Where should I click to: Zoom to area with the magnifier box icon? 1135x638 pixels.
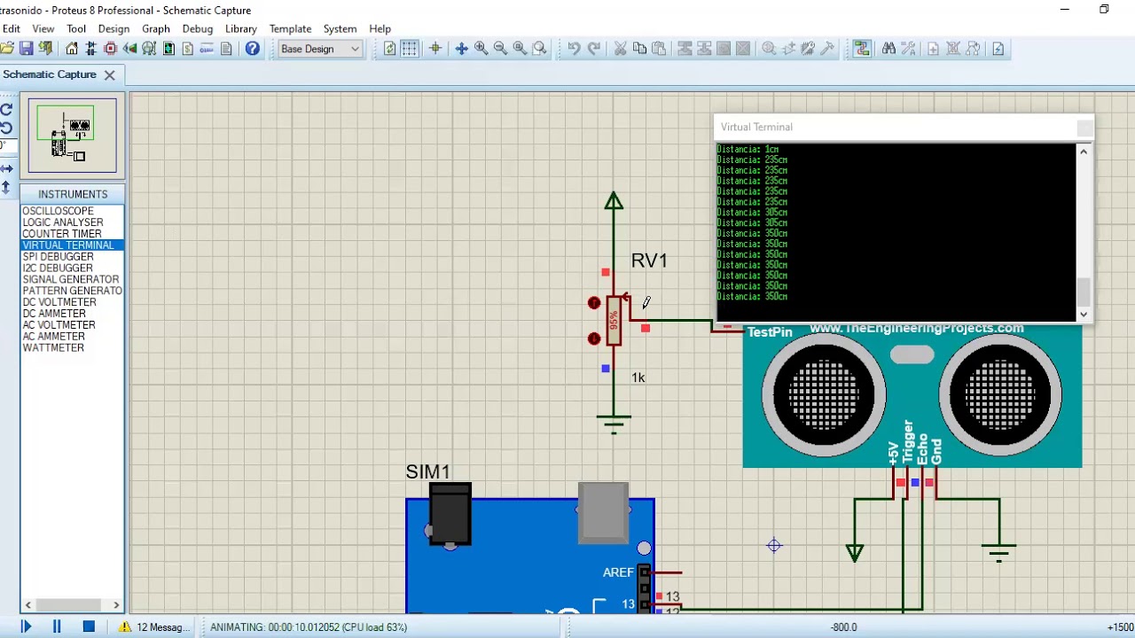tap(539, 49)
